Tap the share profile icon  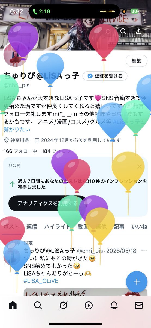tap(138, 31)
